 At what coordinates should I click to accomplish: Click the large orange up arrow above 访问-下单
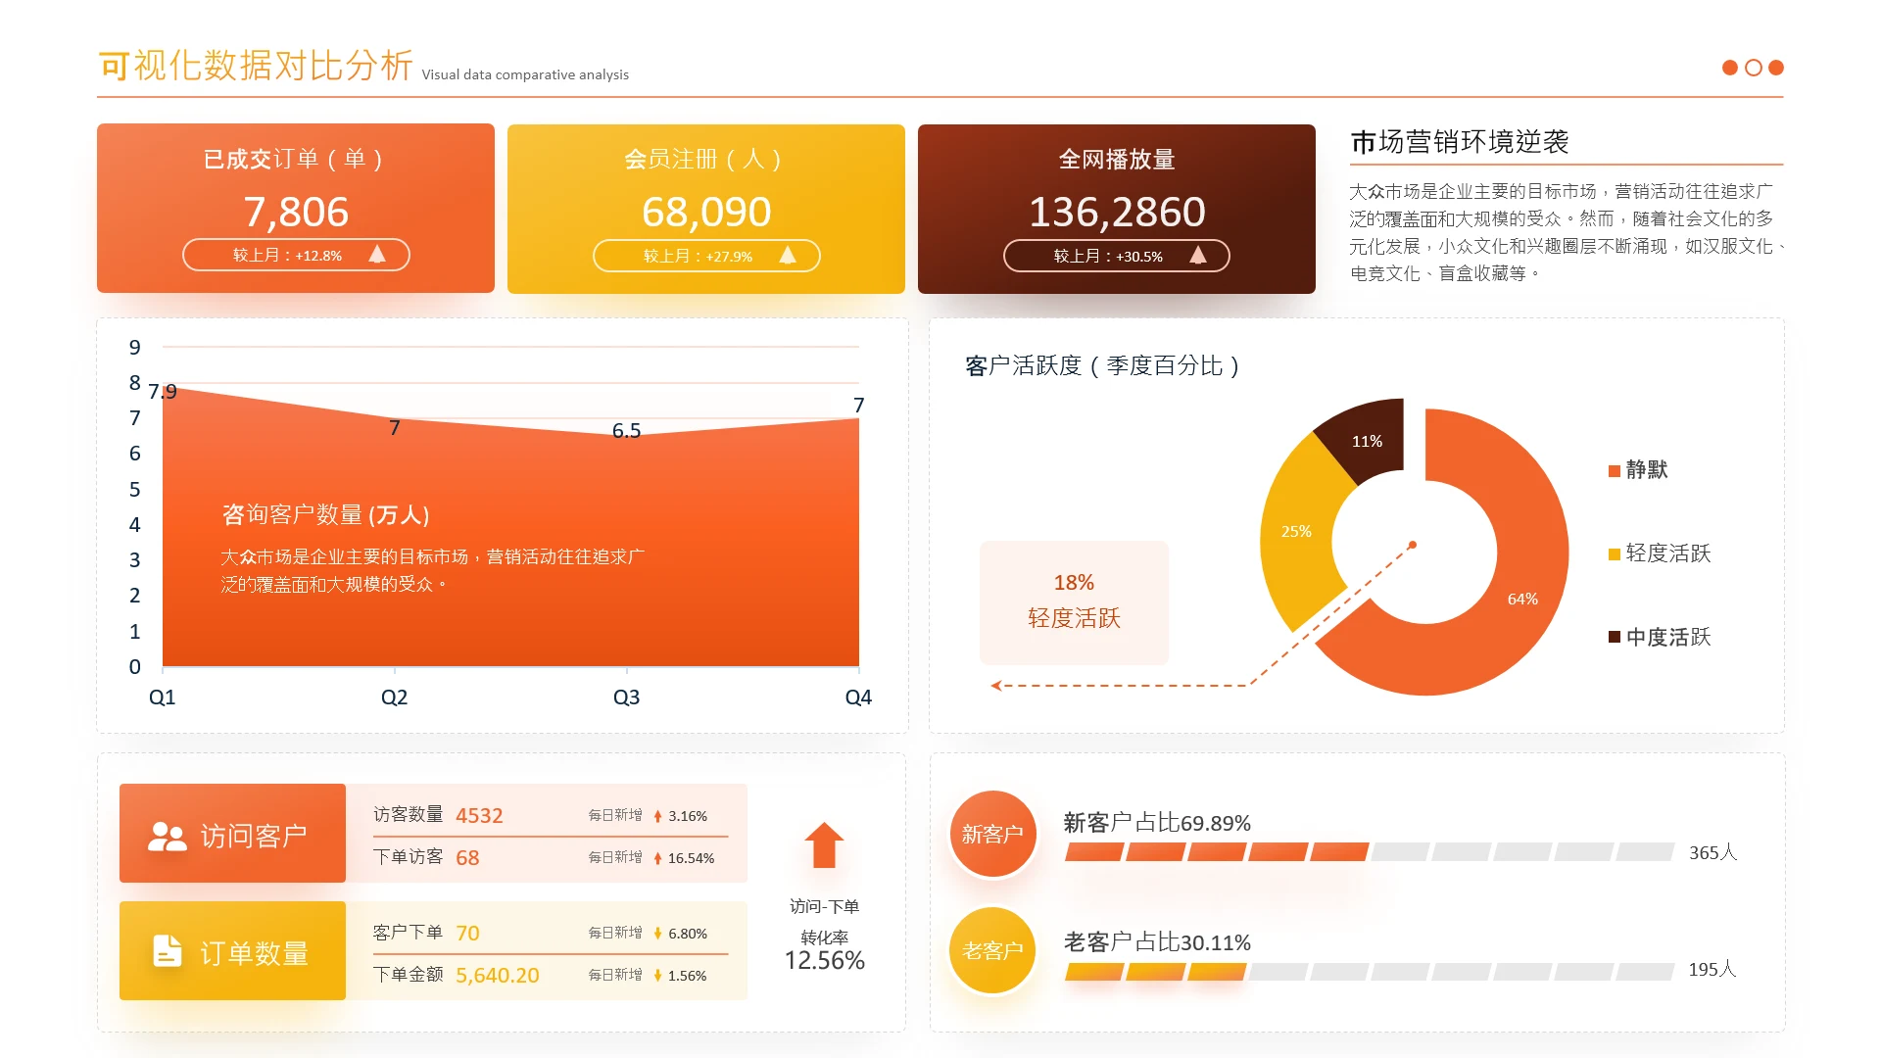[824, 844]
